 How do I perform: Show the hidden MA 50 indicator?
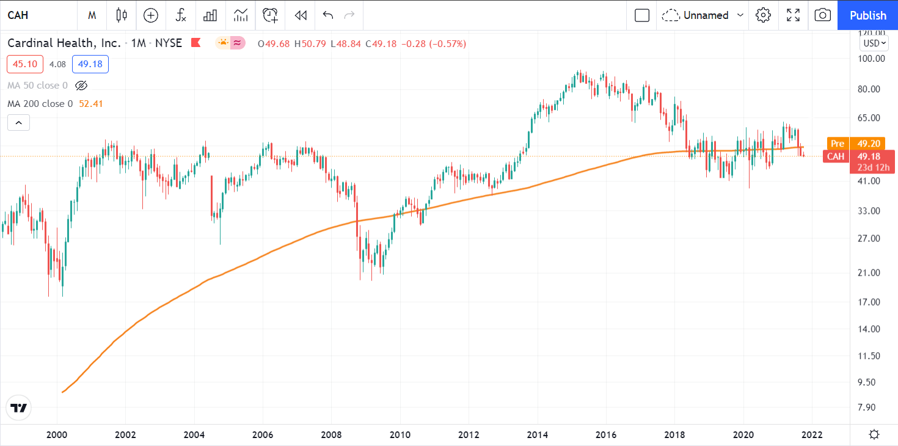click(x=81, y=86)
